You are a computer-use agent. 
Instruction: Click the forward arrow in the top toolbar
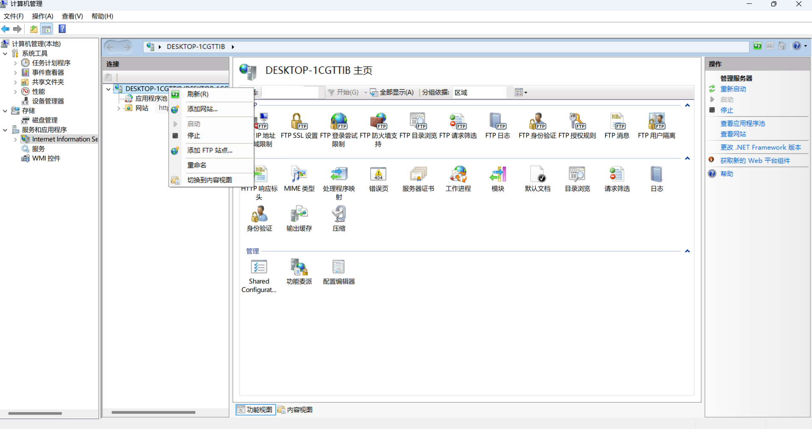point(17,29)
